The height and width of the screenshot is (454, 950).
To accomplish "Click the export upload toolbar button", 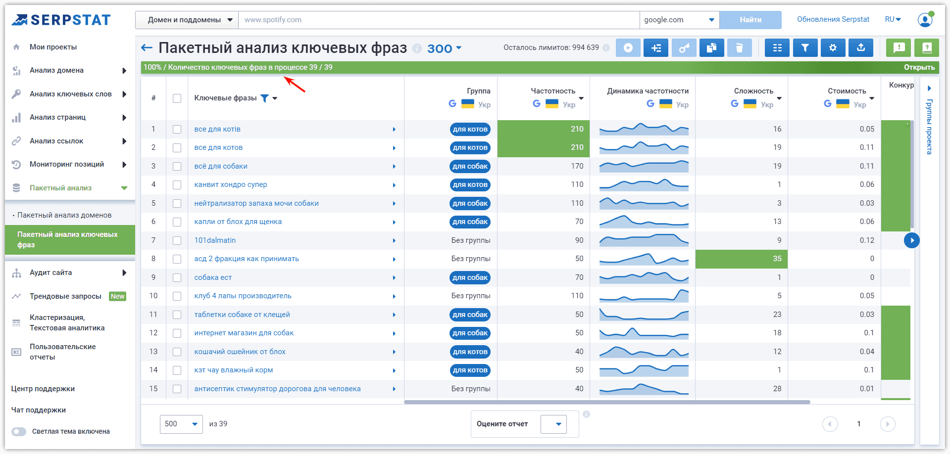I will point(861,48).
